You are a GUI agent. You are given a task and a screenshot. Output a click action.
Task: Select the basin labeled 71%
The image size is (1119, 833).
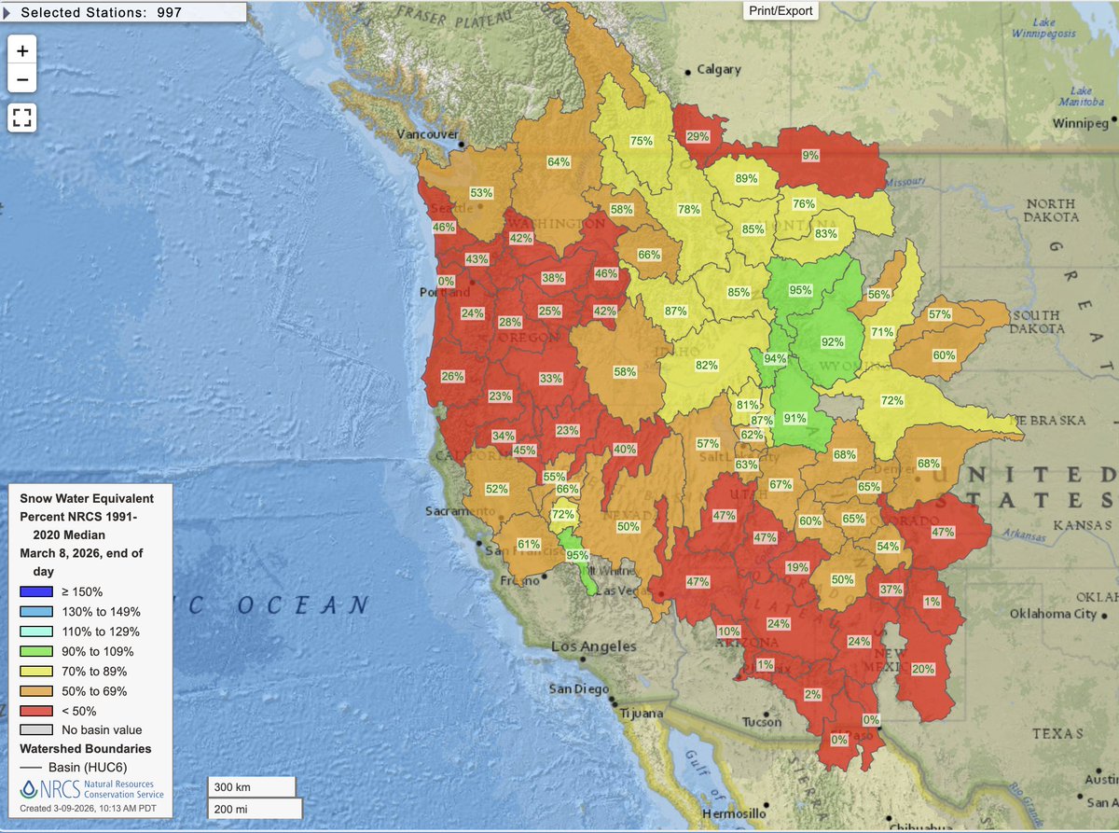882,331
